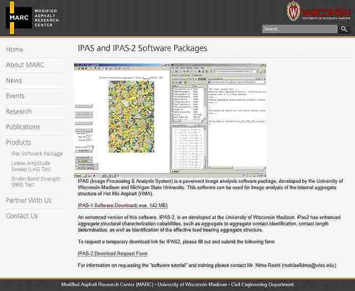Click the footer text Modified Asphalt Research Center (MARC)
This screenshot has width=355, height=291.
click(x=107, y=284)
